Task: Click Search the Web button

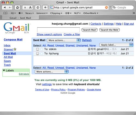Action: 109,30
